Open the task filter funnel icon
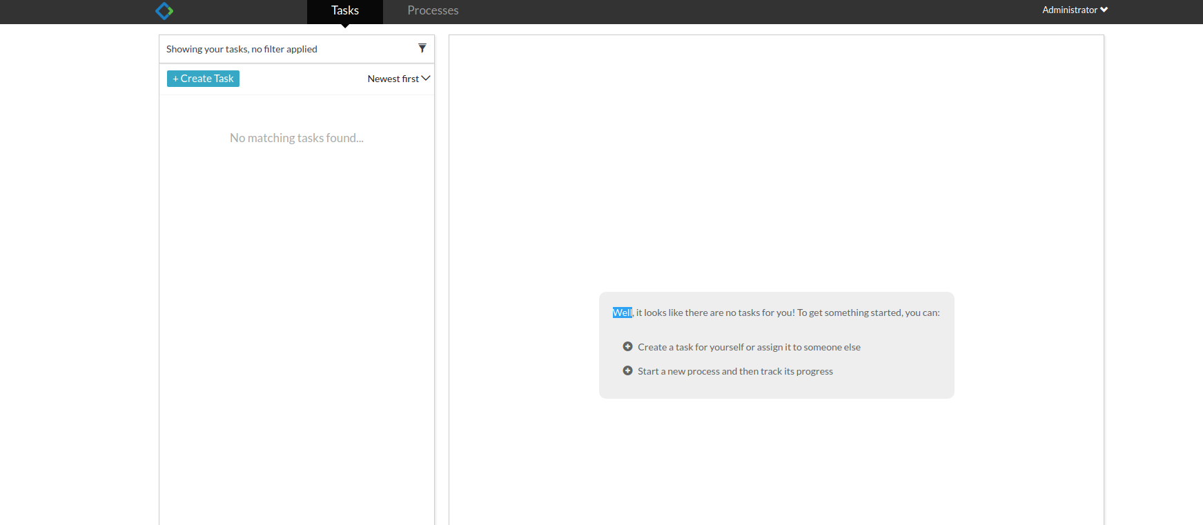Viewport: 1203px width, 525px height. pos(422,48)
